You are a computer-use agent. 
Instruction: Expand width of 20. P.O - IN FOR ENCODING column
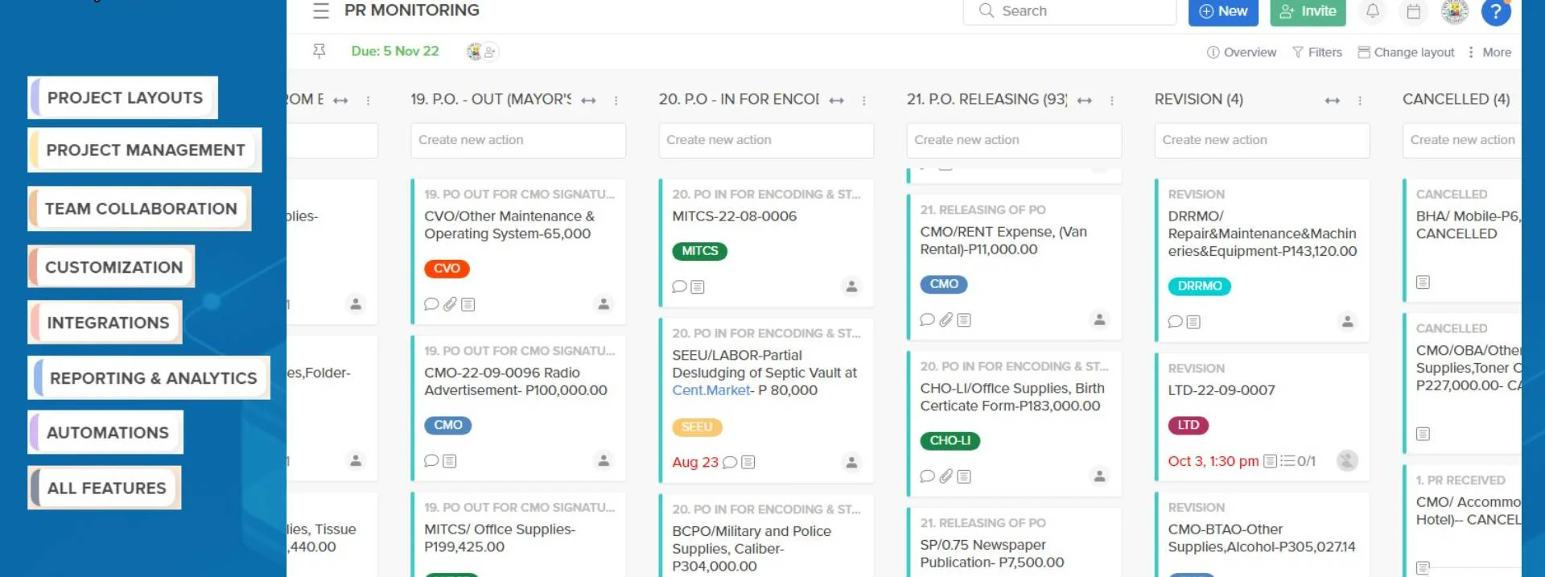(x=836, y=101)
